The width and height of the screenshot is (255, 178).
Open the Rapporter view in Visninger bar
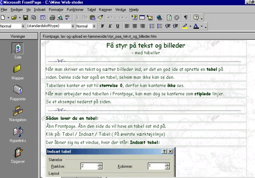click(17, 93)
